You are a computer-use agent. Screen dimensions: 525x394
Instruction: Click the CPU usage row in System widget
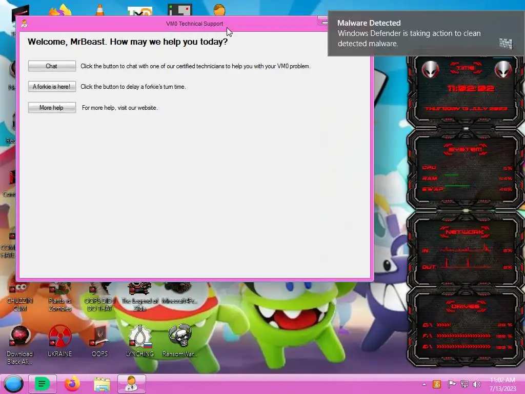tap(467, 168)
